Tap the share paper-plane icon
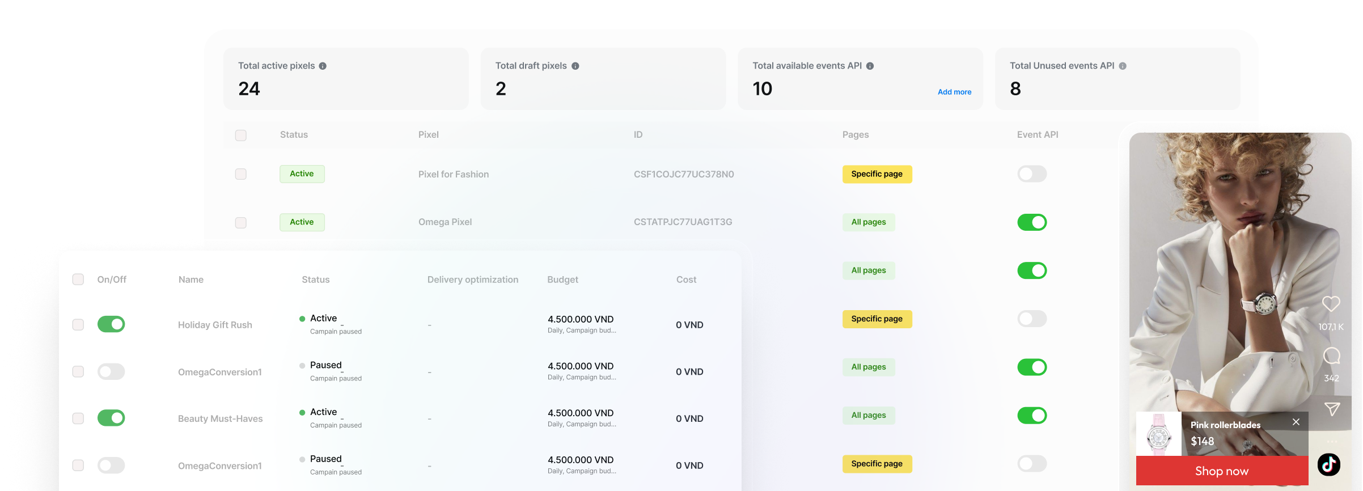The width and height of the screenshot is (1363, 491). pyautogui.click(x=1332, y=409)
